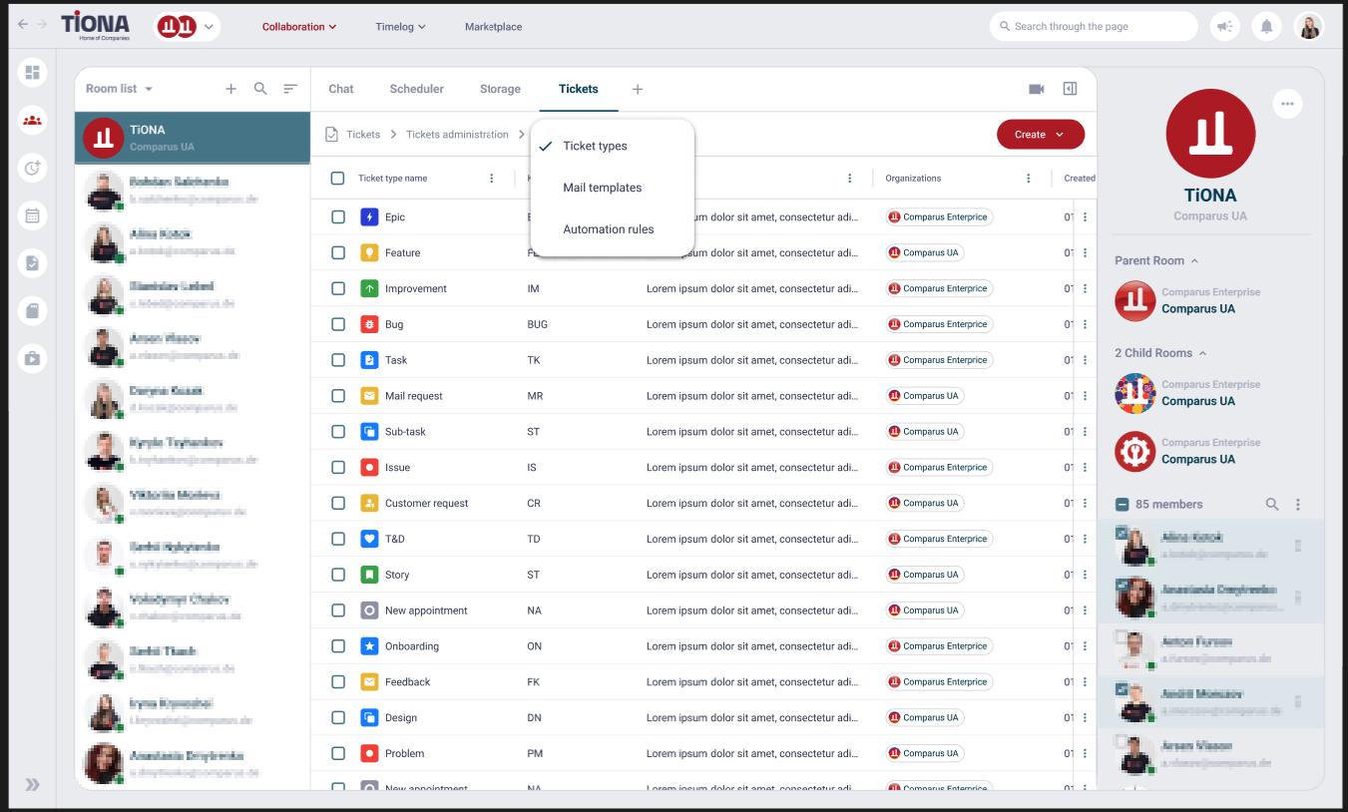Collapse the 2 Child Rooms section
The width and height of the screenshot is (1348, 812).
1161,353
